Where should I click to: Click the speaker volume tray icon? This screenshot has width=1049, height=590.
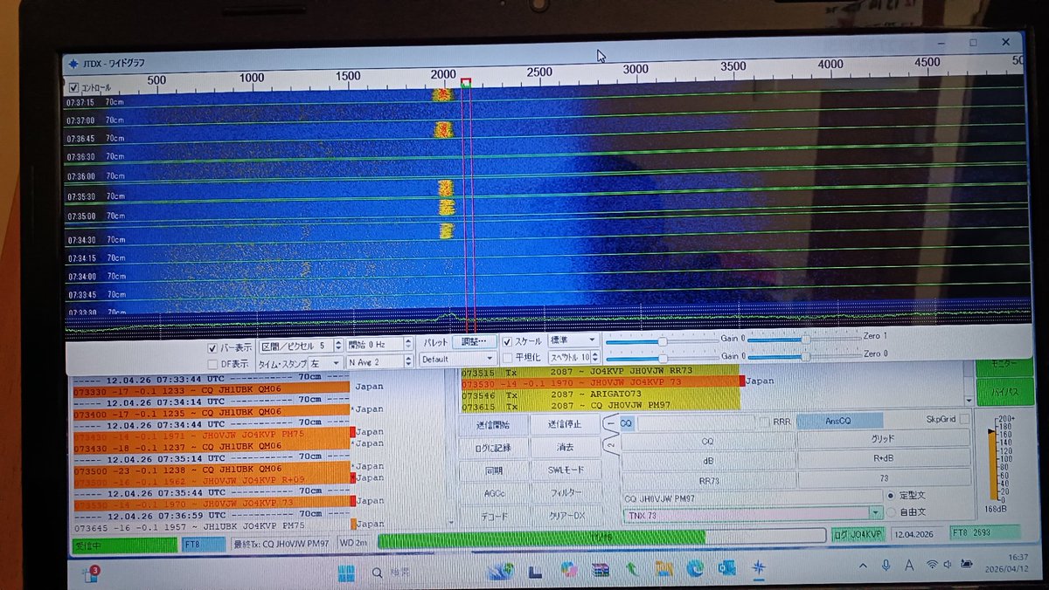pyautogui.click(x=948, y=565)
